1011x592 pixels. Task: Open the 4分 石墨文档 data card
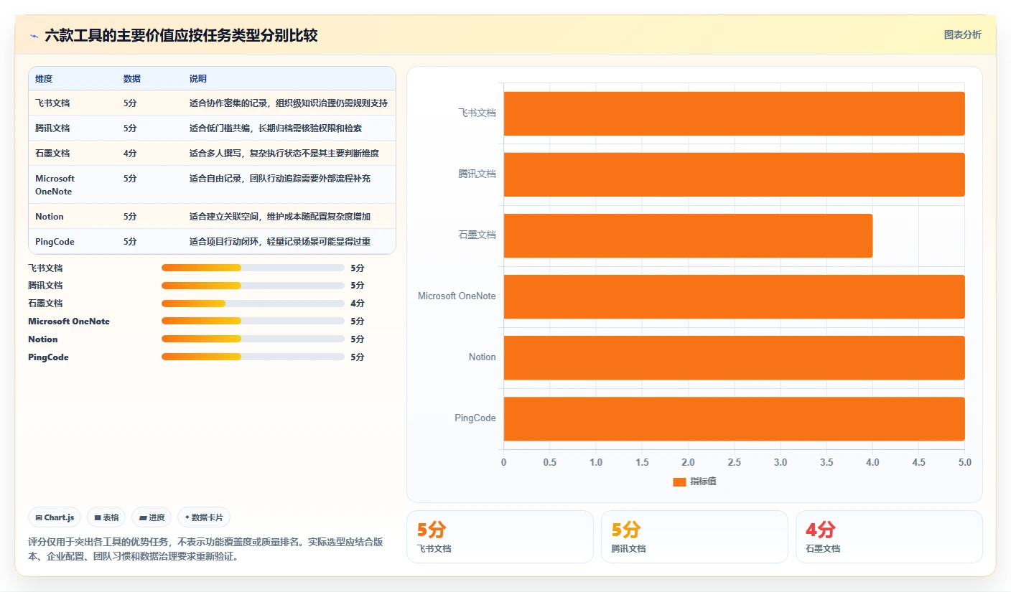click(x=889, y=537)
